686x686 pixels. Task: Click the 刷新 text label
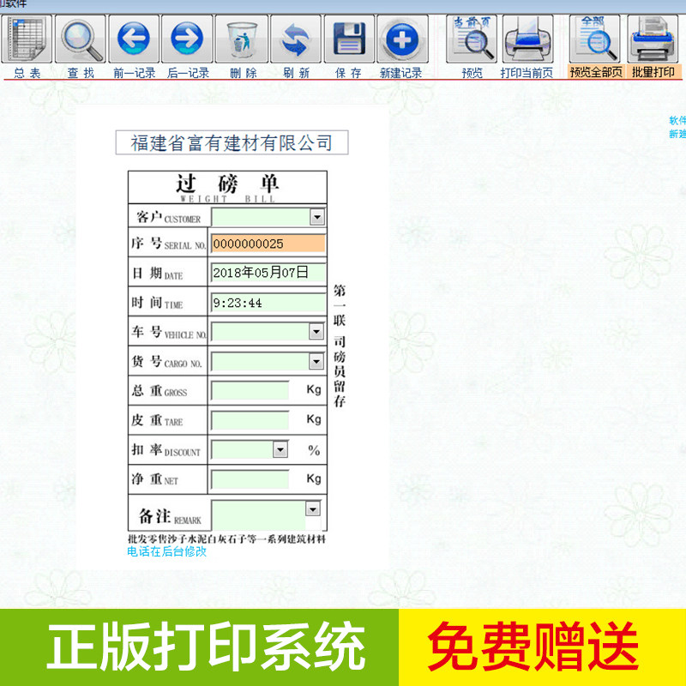tap(296, 73)
